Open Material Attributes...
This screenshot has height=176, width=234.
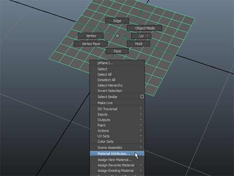coord(117,154)
